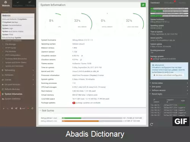The height and width of the screenshot is (142, 190).
Task: Expand the Networking menu
Action: click(18, 70)
